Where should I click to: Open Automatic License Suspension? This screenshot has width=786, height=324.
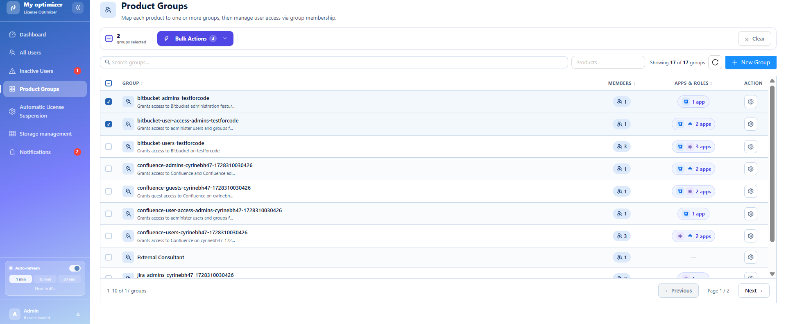[45, 111]
